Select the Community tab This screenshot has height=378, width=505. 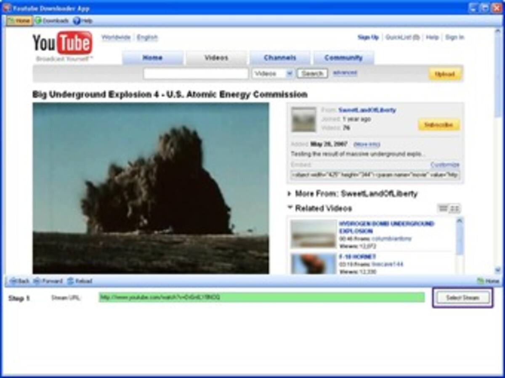point(343,58)
